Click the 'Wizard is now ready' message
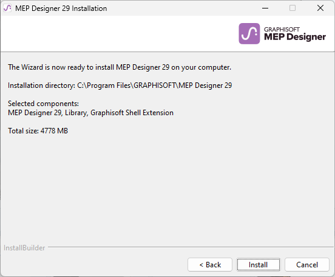335x277 pixels. point(120,67)
